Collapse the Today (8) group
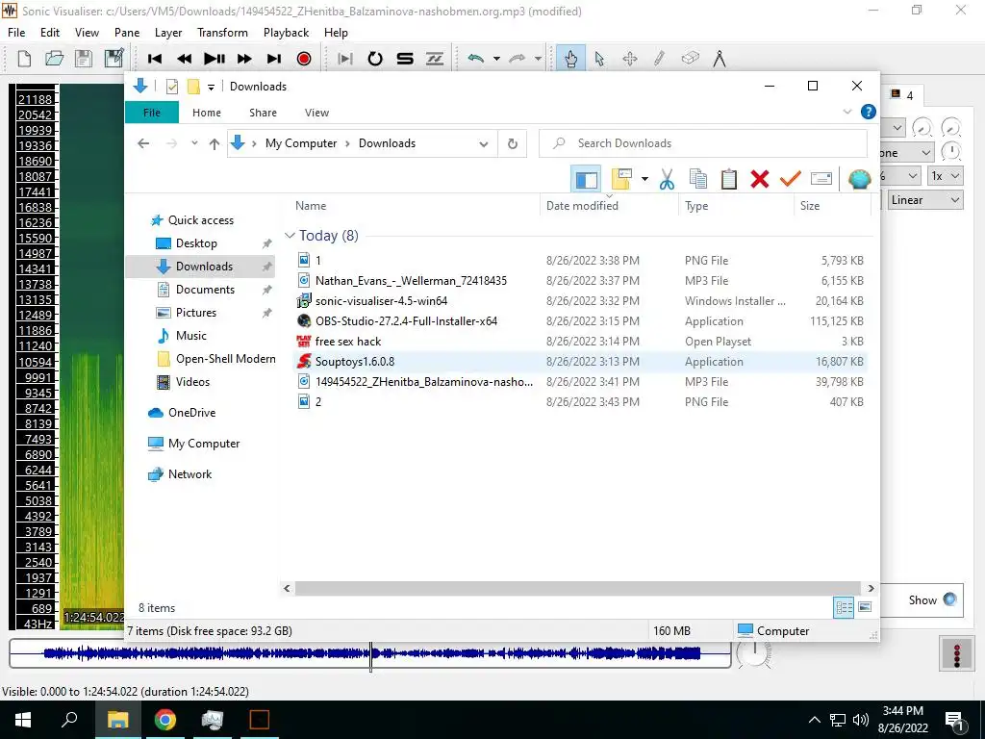The height and width of the screenshot is (739, 985). [290, 236]
